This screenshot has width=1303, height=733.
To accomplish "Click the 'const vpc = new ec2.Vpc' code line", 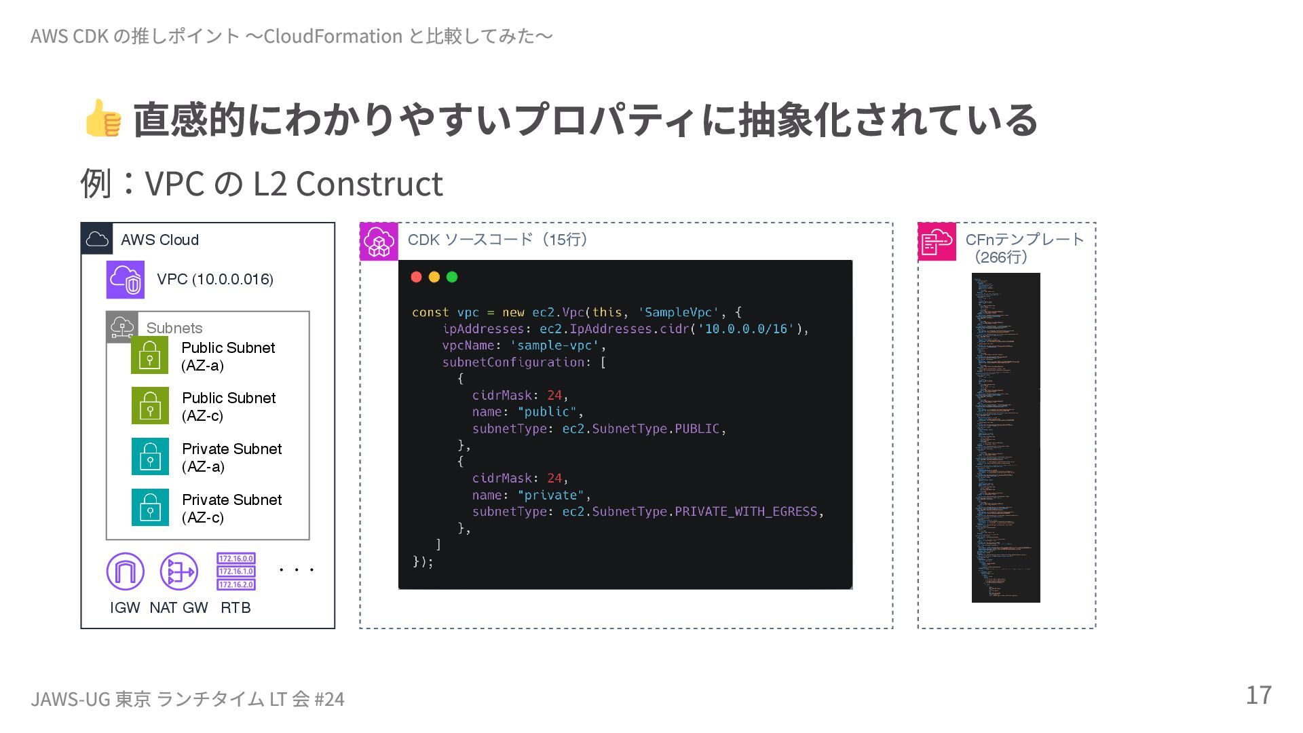I will coord(577,312).
